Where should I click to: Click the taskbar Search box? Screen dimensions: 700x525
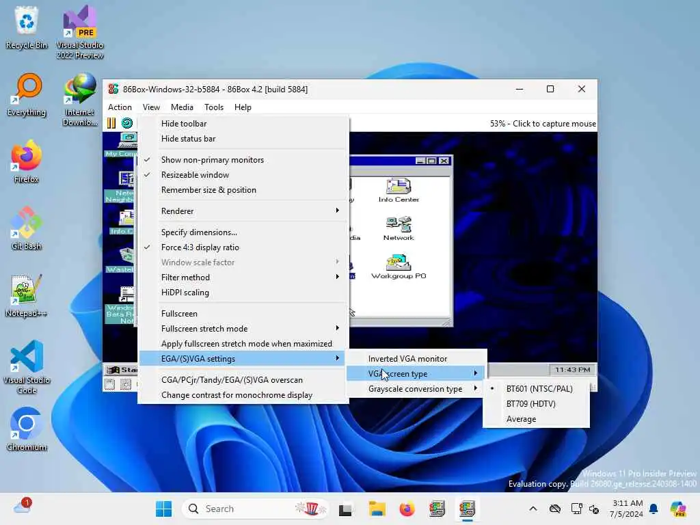[x=256, y=509]
